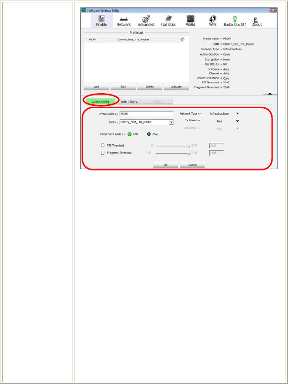
Task: Confirm settings with the OK button
Action: tap(166, 165)
